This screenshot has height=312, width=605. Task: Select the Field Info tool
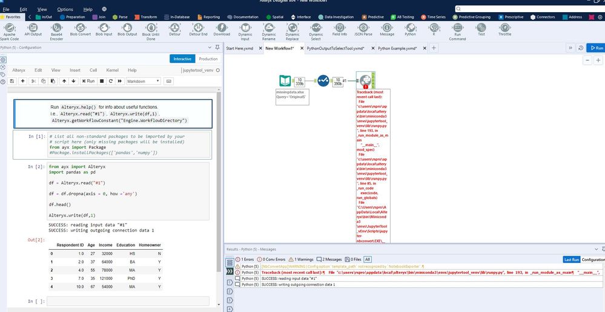pos(340,30)
